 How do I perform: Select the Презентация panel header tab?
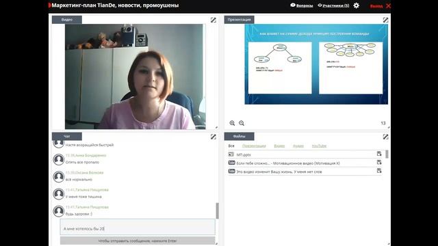[x=239, y=20]
